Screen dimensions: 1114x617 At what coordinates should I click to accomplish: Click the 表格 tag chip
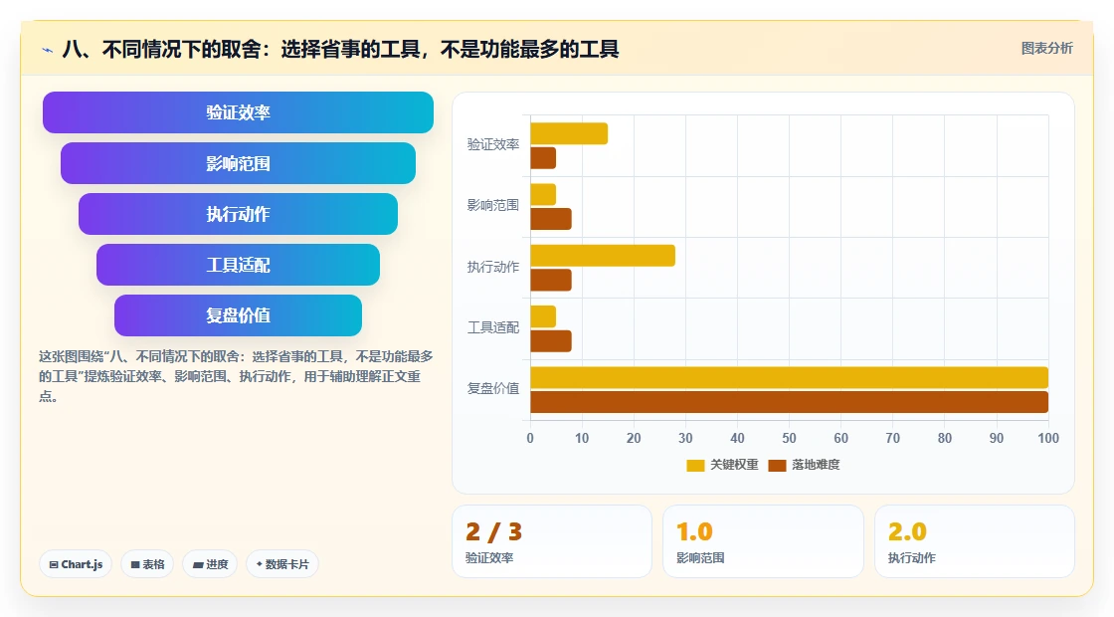[147, 564]
